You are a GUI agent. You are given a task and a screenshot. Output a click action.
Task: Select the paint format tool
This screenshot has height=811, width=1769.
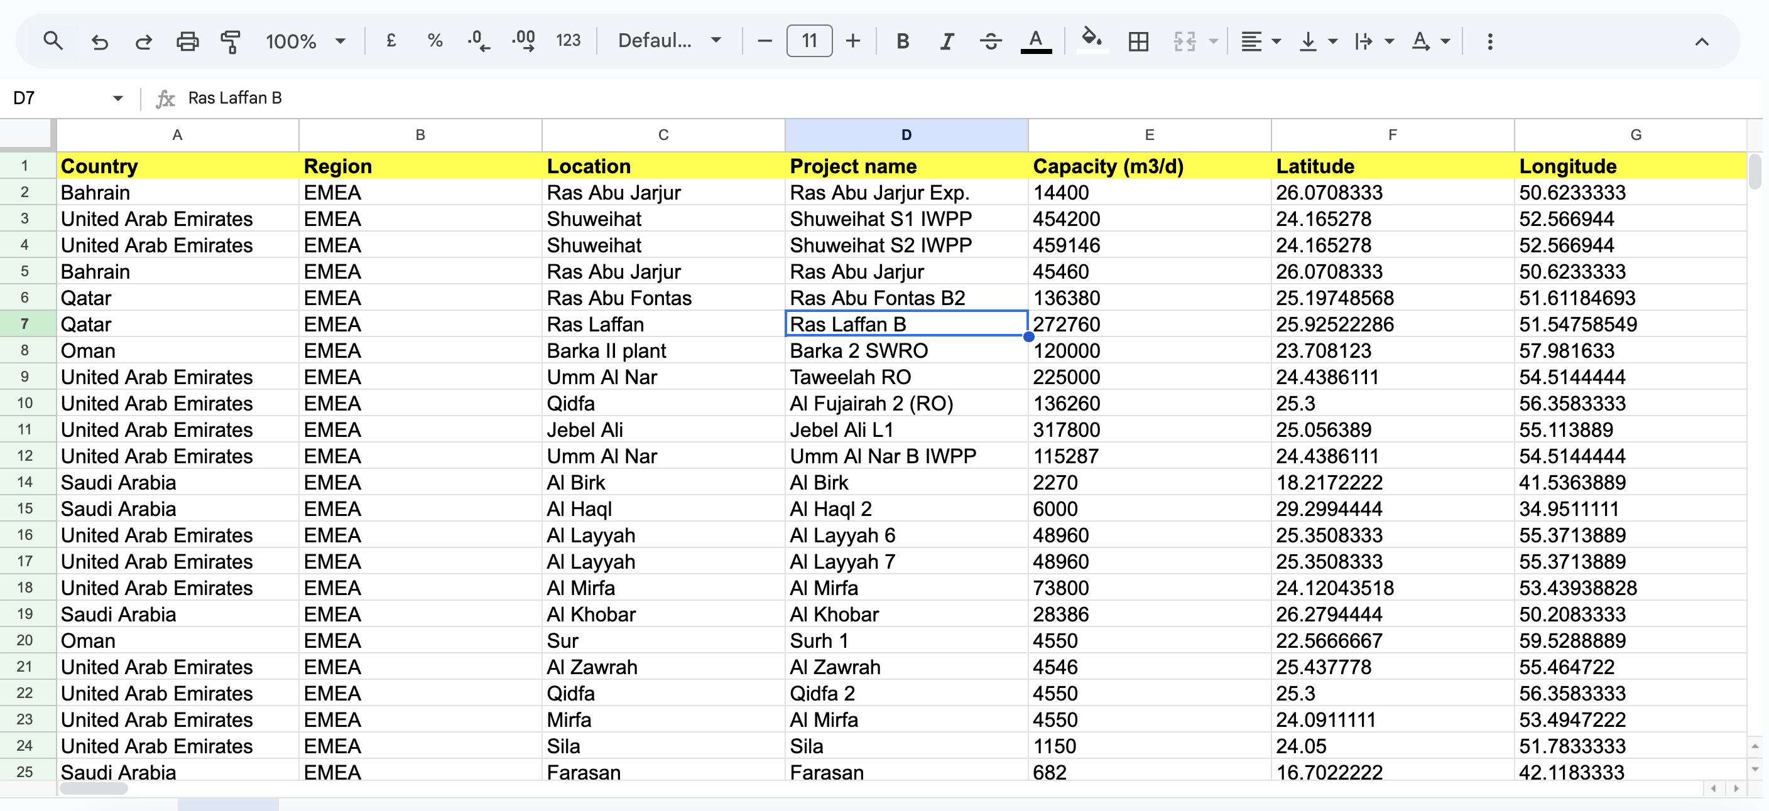point(231,40)
